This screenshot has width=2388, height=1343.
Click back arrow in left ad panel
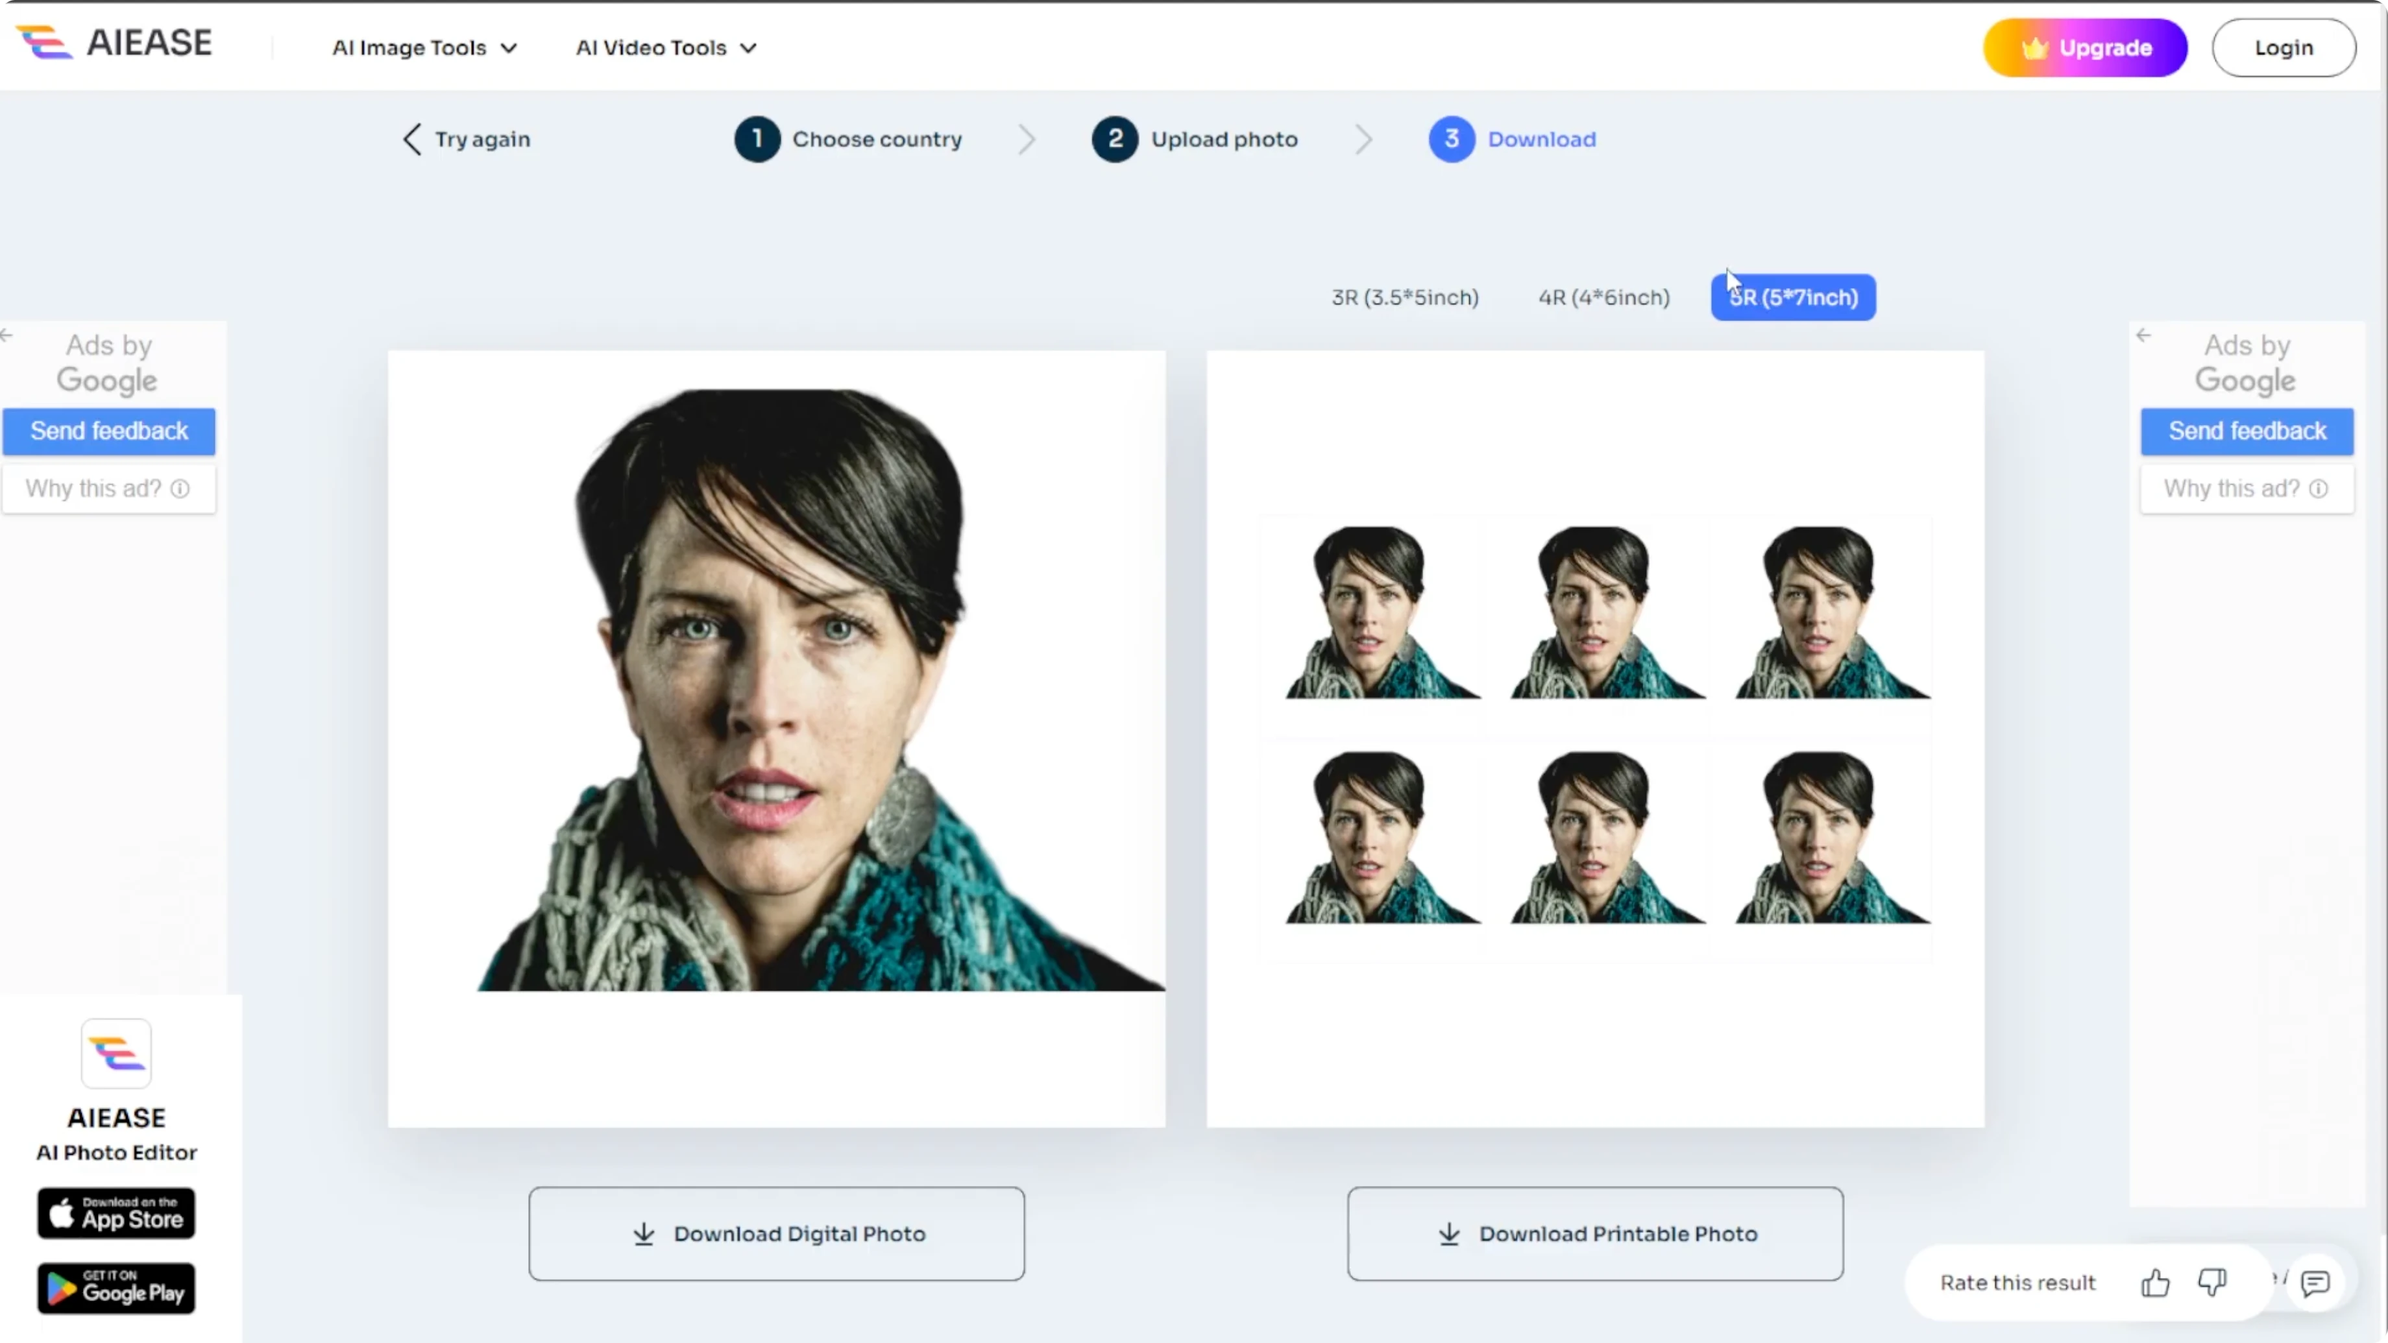point(6,335)
